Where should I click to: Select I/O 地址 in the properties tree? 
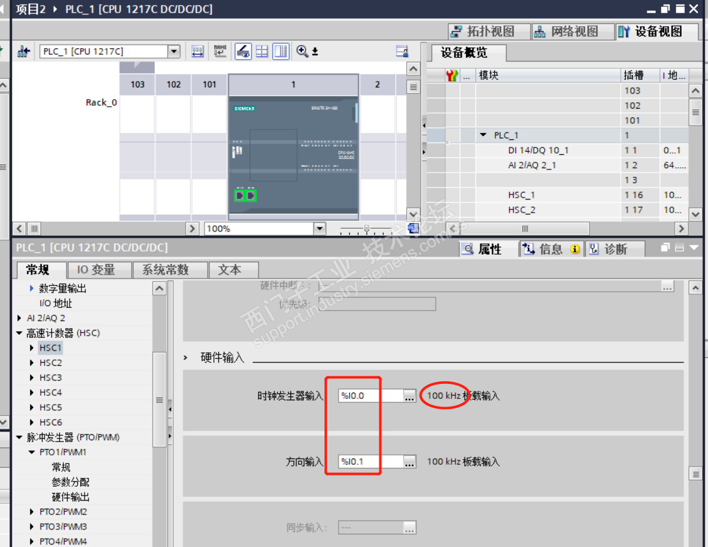click(x=56, y=304)
